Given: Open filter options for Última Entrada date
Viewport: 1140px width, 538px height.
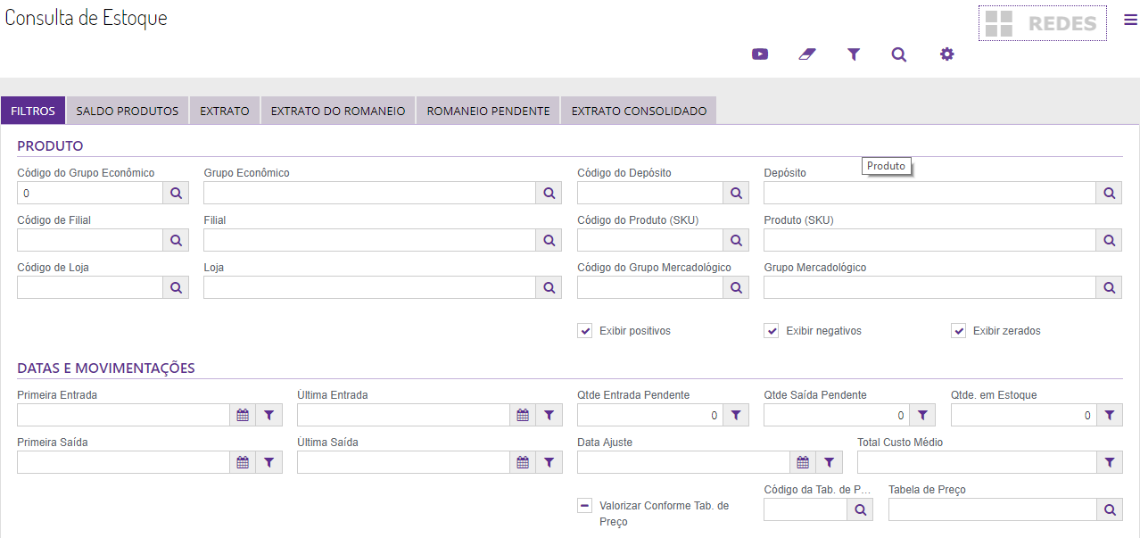Looking at the screenshot, I should 549,415.
